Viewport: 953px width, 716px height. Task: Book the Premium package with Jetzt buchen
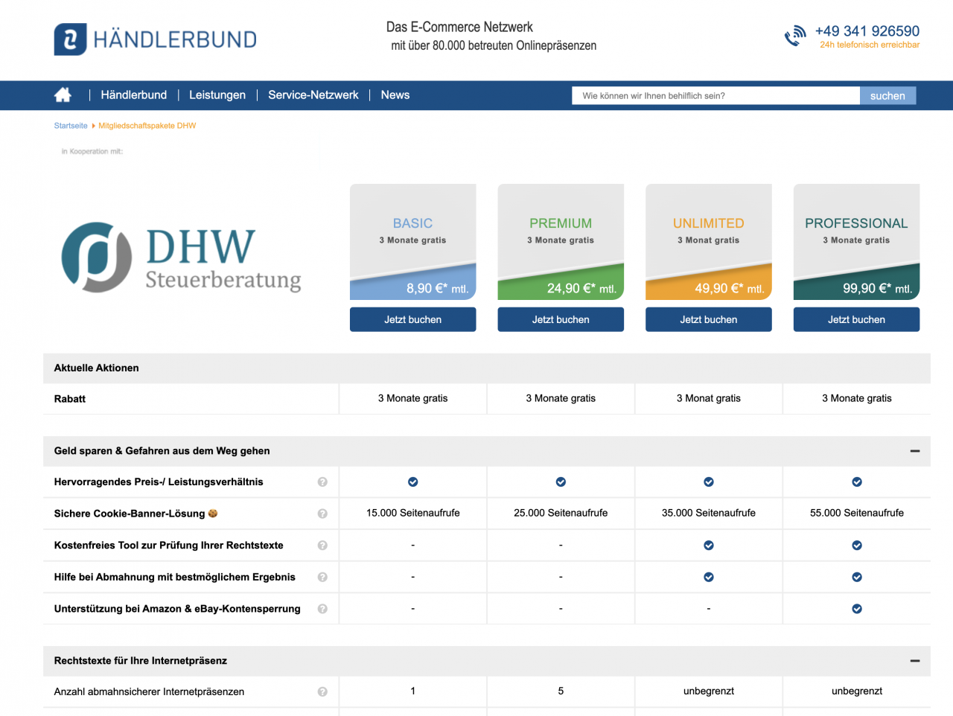[x=561, y=319]
